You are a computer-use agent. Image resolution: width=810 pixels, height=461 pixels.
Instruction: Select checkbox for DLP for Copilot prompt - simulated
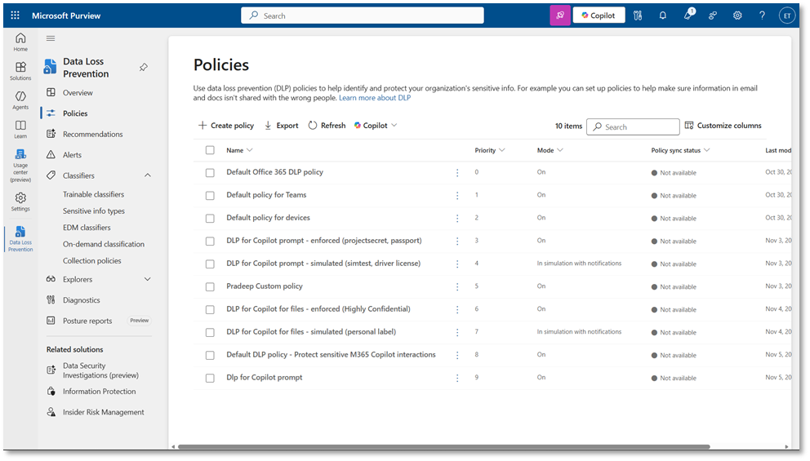(x=210, y=264)
